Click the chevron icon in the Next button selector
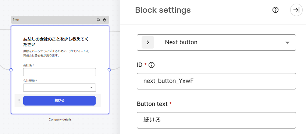Image resolution: width=306 pixels, height=134 pixels. pos(148,42)
